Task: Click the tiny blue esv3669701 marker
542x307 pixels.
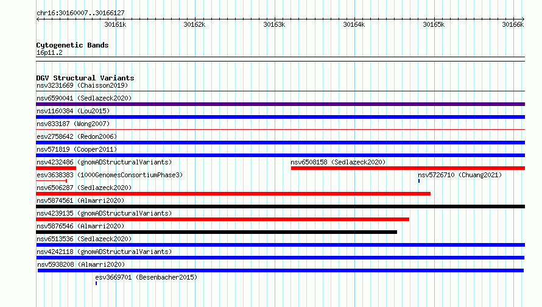Action: pyautogui.click(x=96, y=283)
